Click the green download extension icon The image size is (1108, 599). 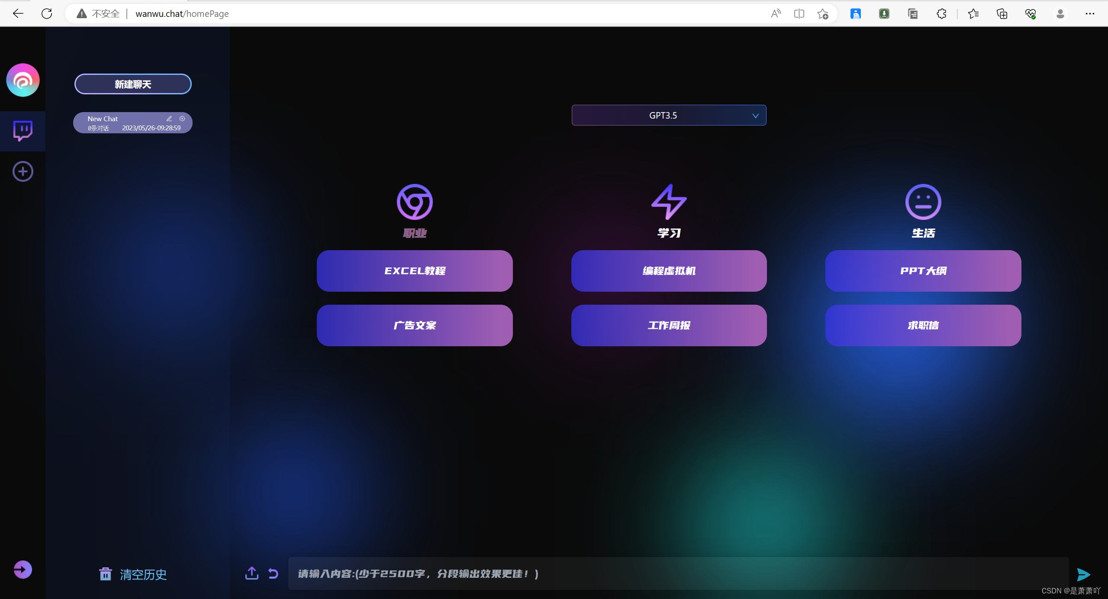point(884,14)
